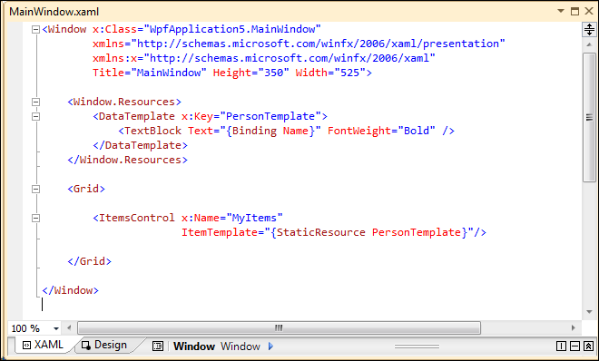Click the horizontal scrollbar thumb

coord(279,327)
